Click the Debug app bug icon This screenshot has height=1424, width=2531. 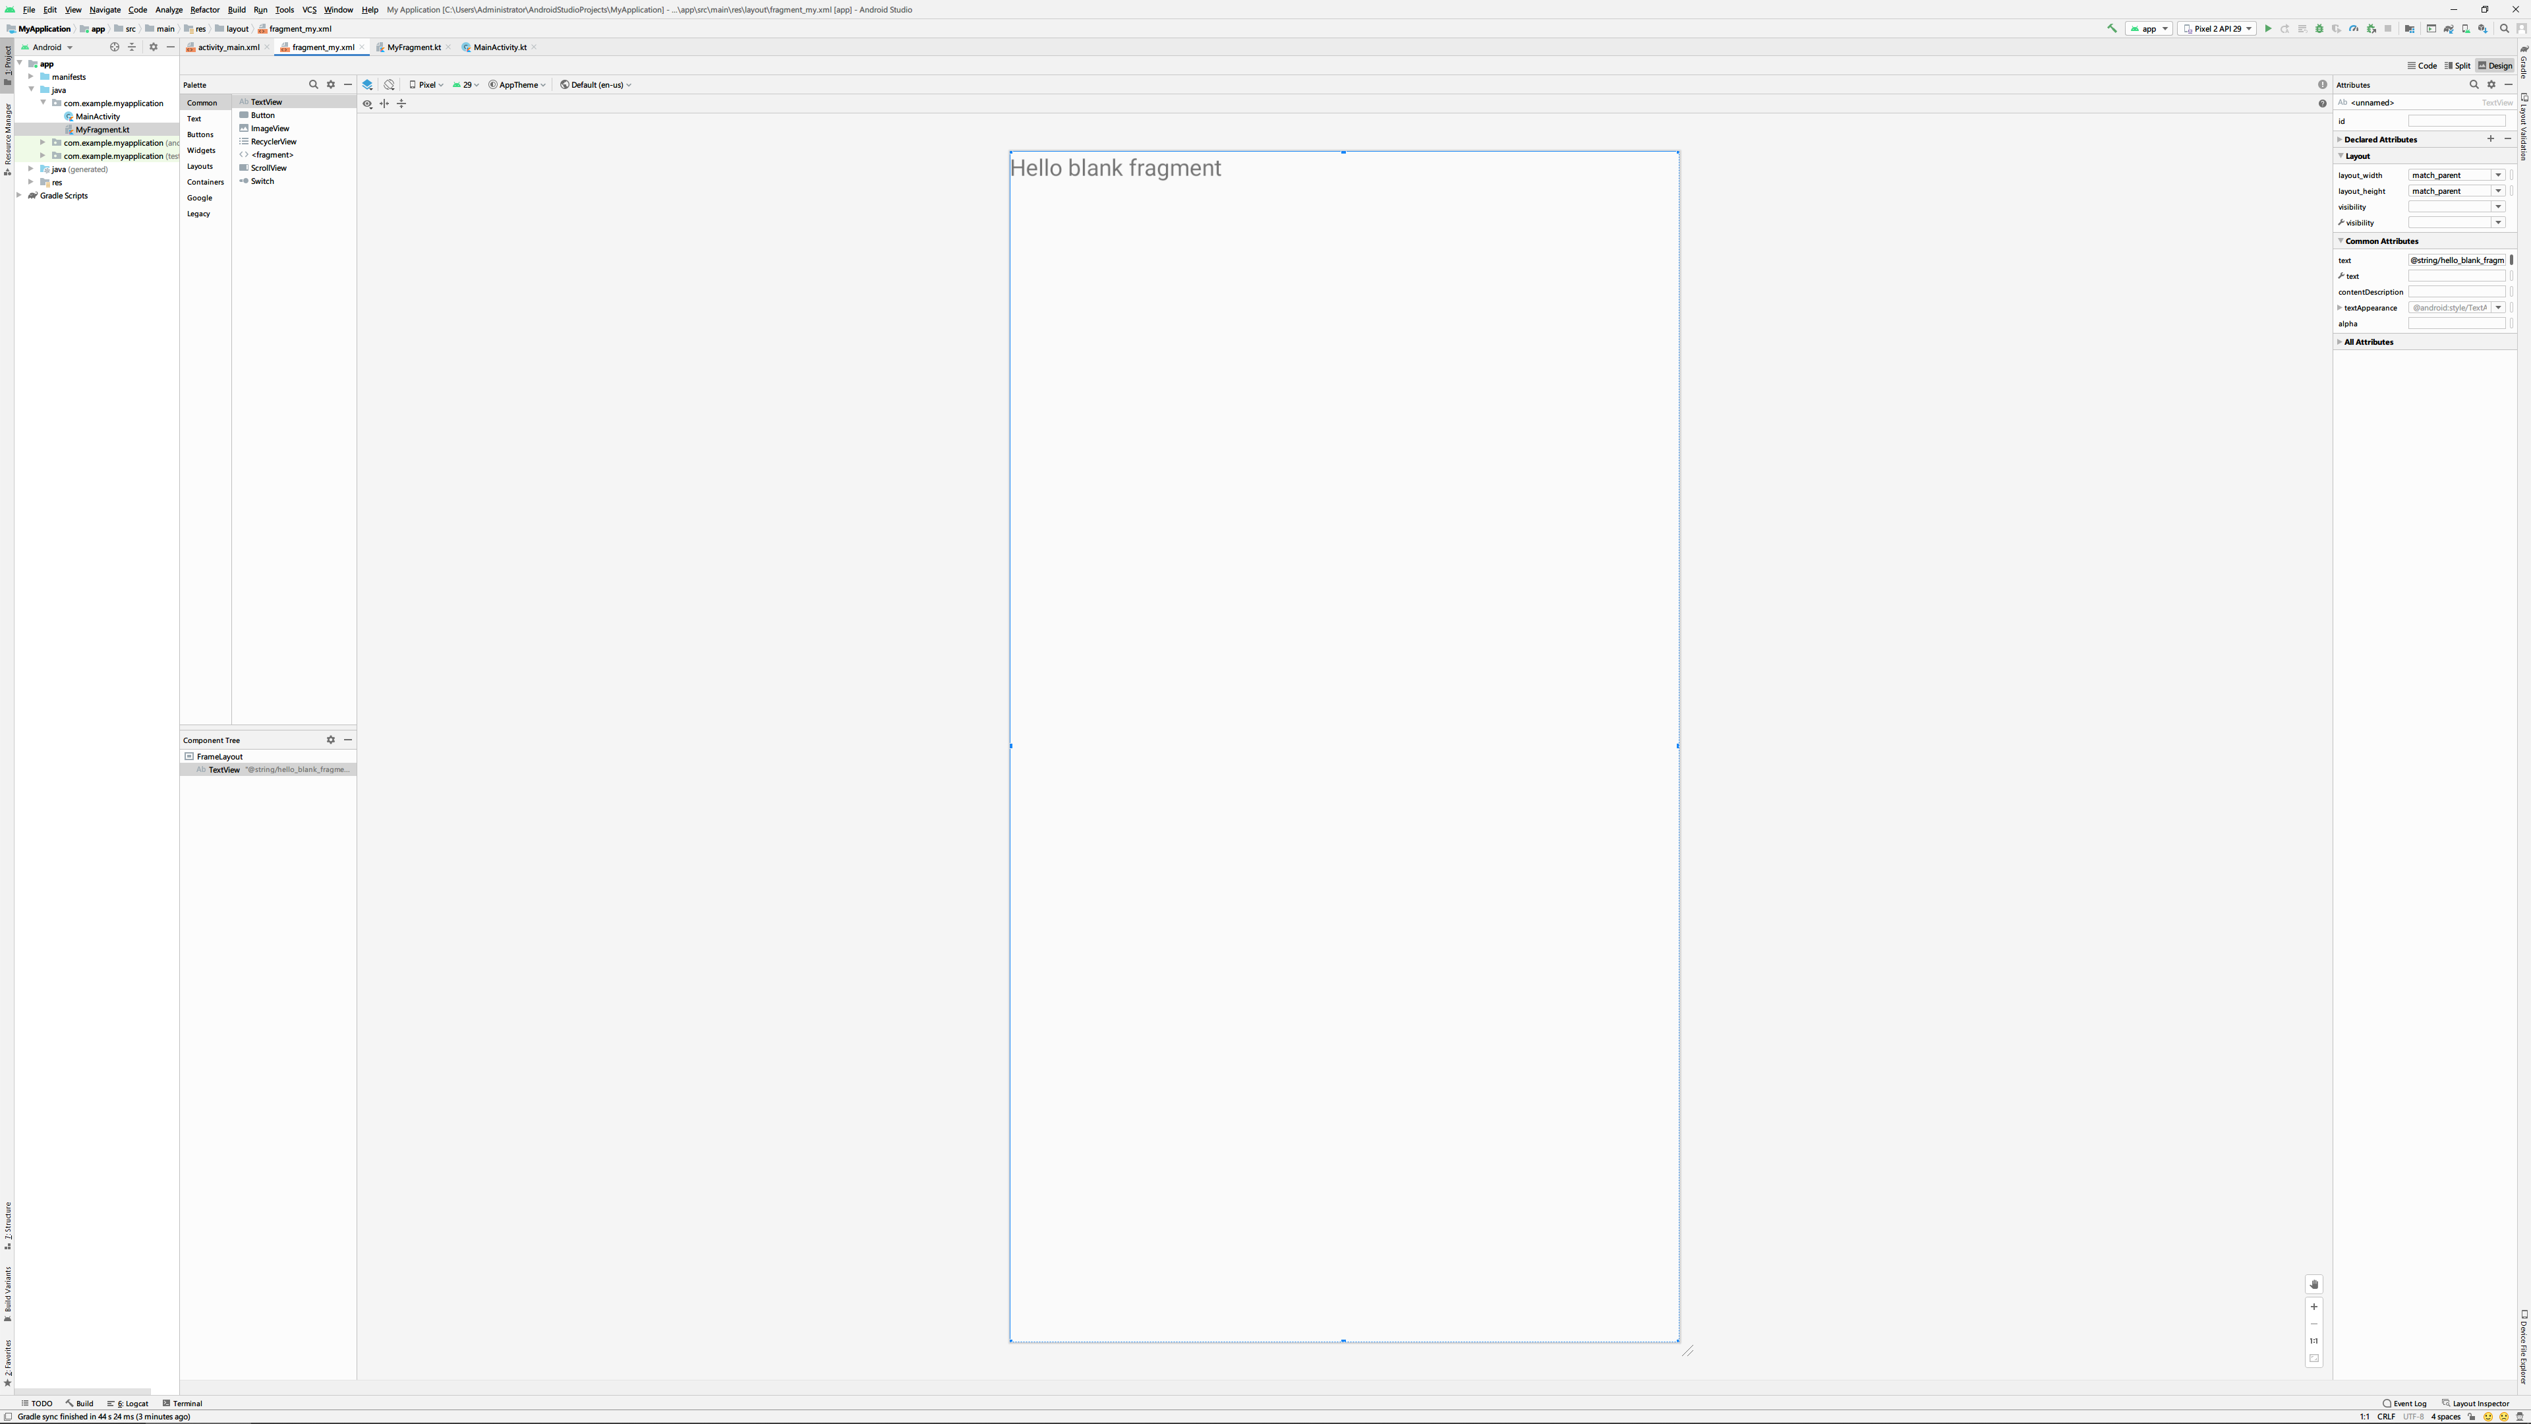[2320, 28]
